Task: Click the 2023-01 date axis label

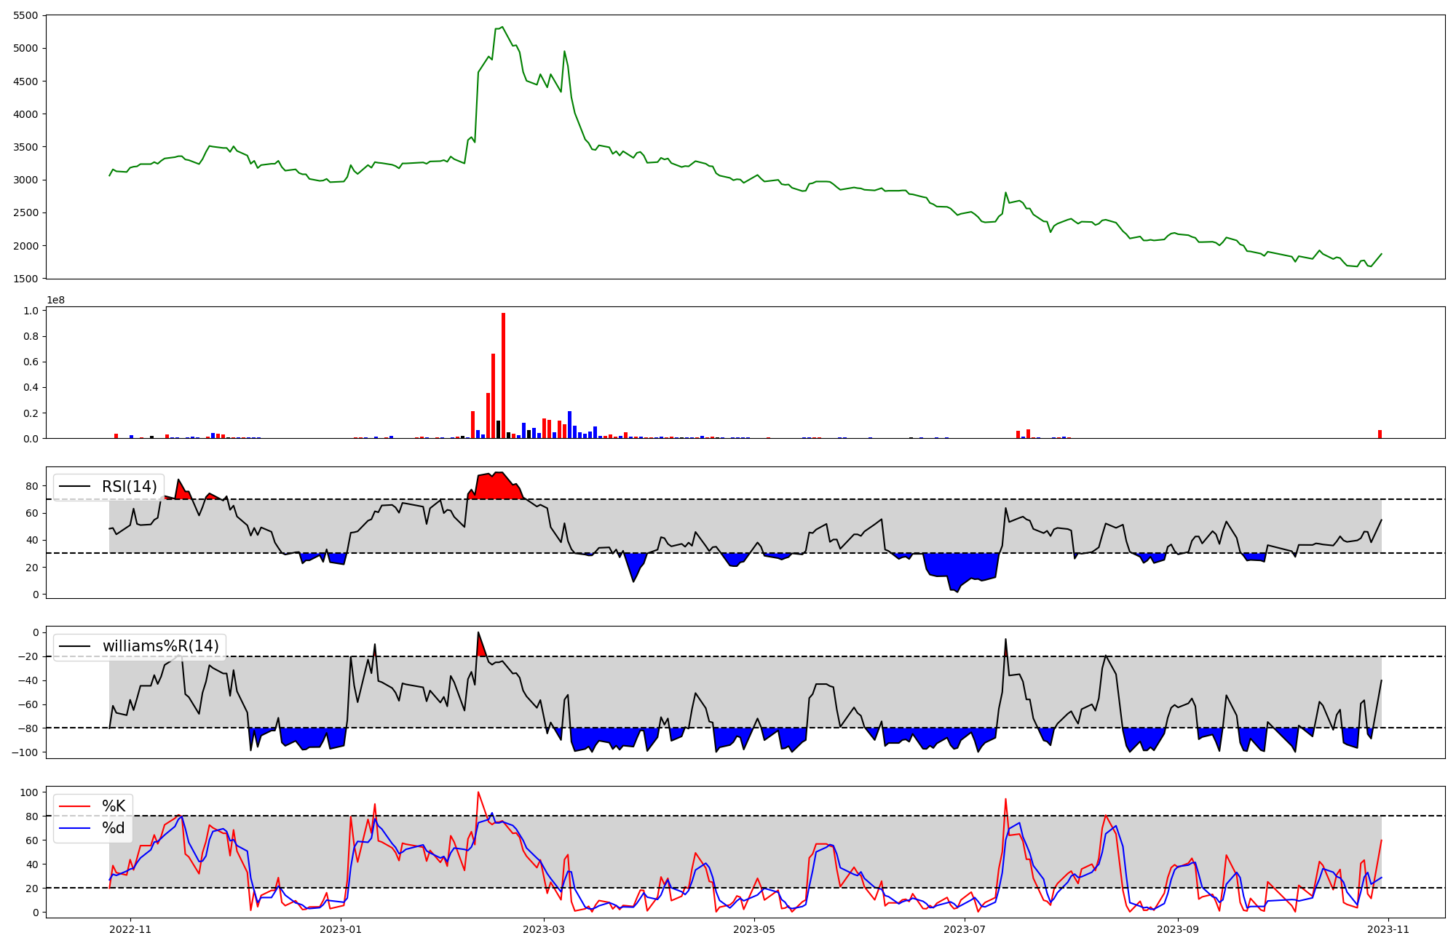Action: coord(341,929)
